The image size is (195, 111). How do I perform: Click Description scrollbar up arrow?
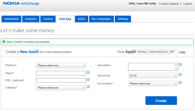176,65
